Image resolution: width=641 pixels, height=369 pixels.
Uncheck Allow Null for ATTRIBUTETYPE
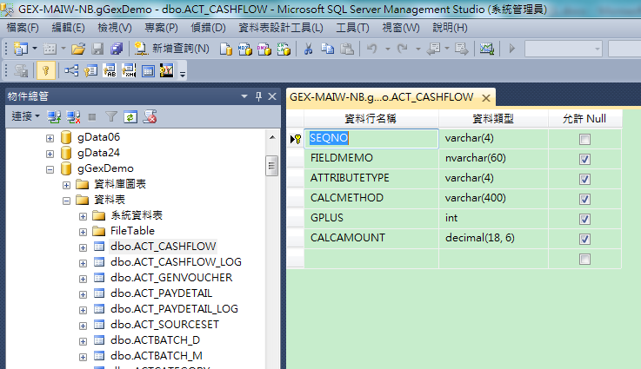(x=584, y=179)
